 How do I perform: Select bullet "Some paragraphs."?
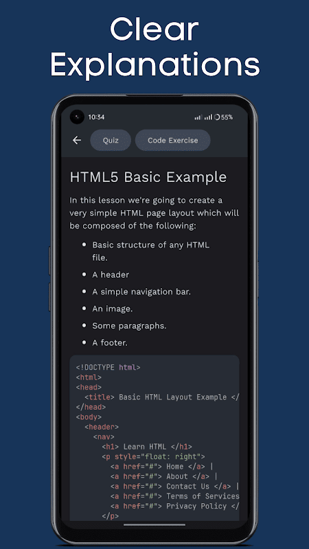pos(129,325)
